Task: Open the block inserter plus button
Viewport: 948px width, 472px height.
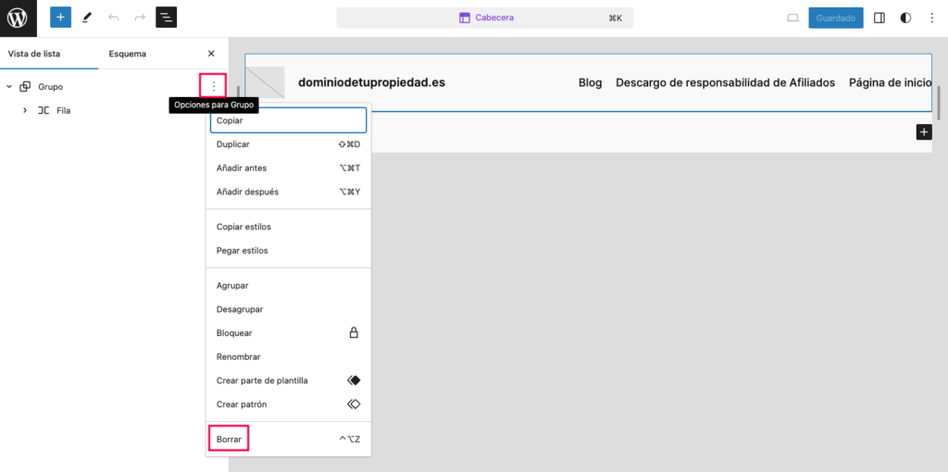Action: [x=60, y=18]
